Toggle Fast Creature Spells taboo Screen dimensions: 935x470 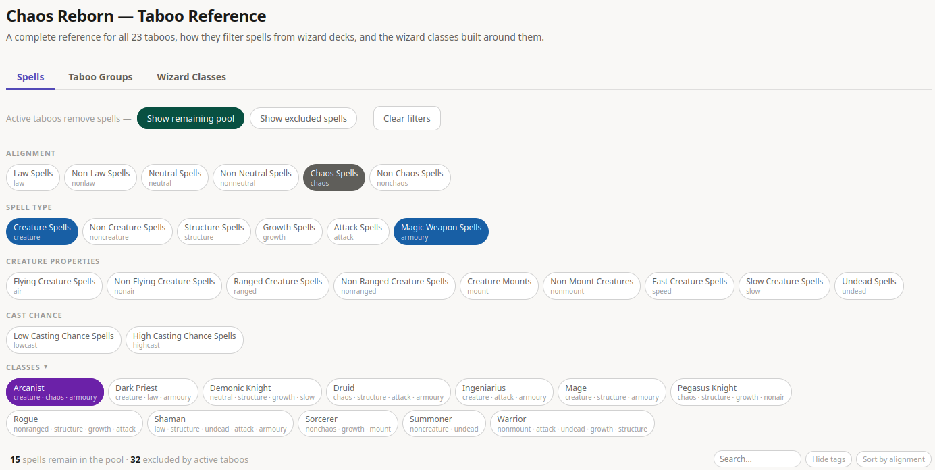[690, 286]
